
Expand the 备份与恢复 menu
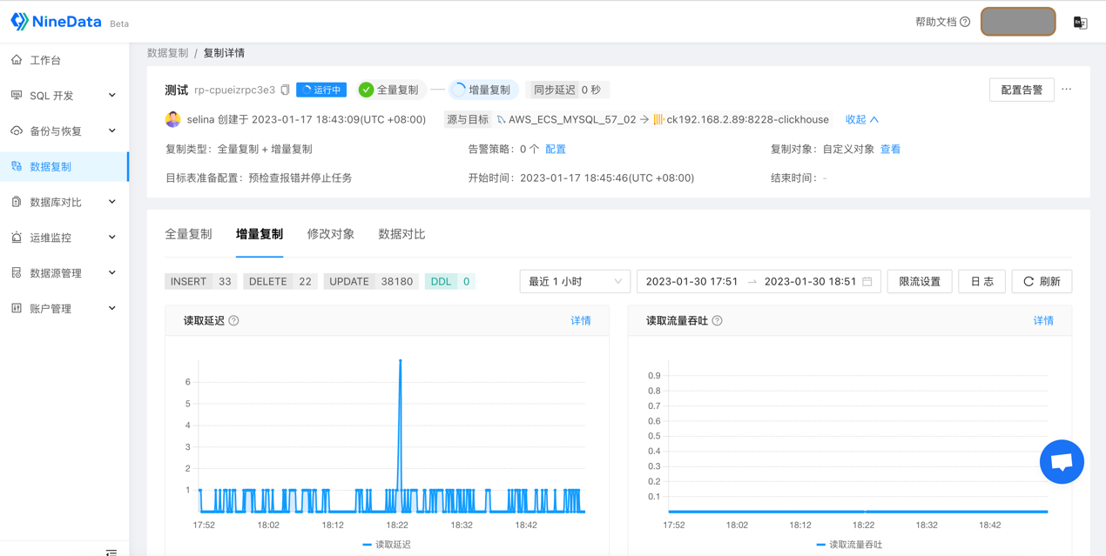[x=112, y=131]
